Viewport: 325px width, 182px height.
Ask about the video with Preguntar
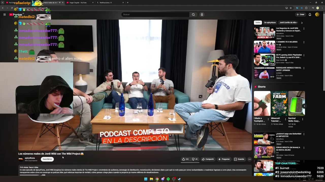[224, 159]
